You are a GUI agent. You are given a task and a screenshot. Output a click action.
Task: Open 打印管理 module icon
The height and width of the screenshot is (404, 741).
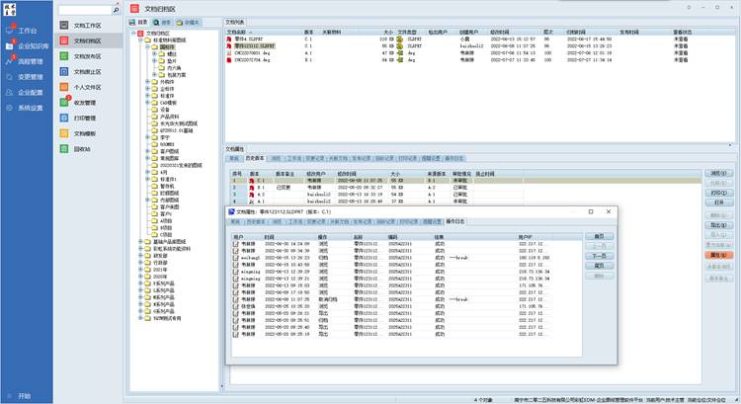65,118
